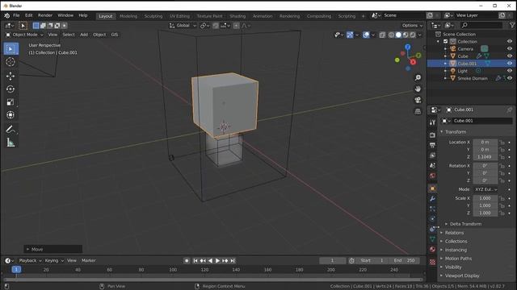The height and width of the screenshot is (290, 517).
Task: Hide the Camera in the outliner
Action: pos(510,48)
